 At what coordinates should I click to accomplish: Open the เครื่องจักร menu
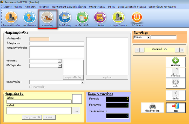(x=44, y=7)
